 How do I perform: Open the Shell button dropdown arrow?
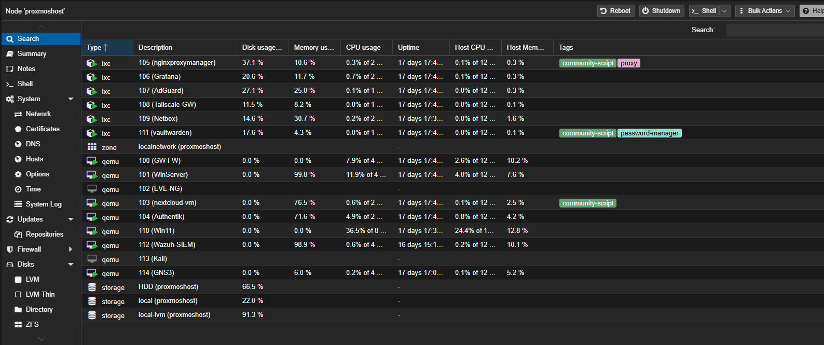[725, 11]
